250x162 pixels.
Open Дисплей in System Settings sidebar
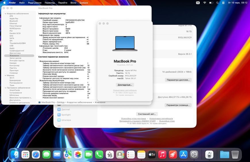[64, 110]
